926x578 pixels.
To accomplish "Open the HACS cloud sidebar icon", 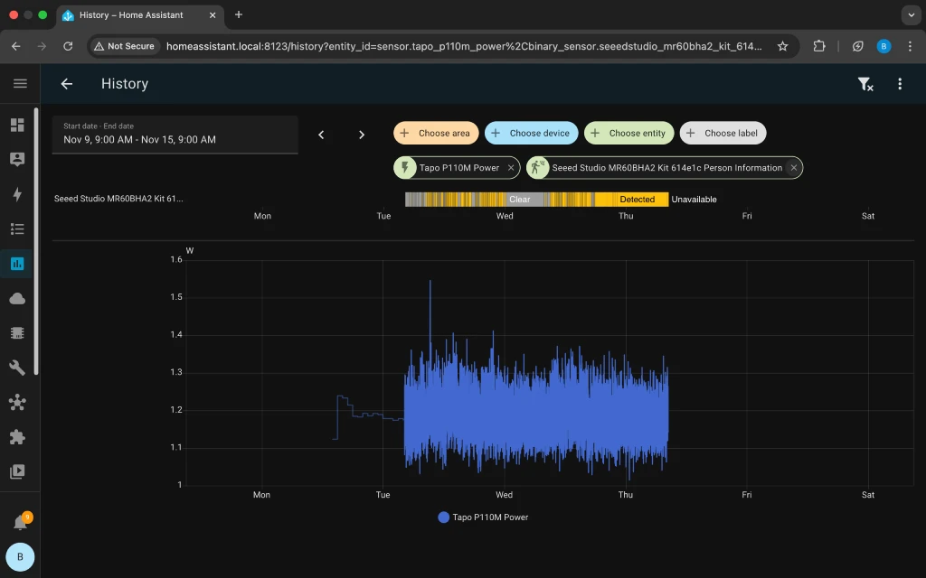I will point(17,299).
